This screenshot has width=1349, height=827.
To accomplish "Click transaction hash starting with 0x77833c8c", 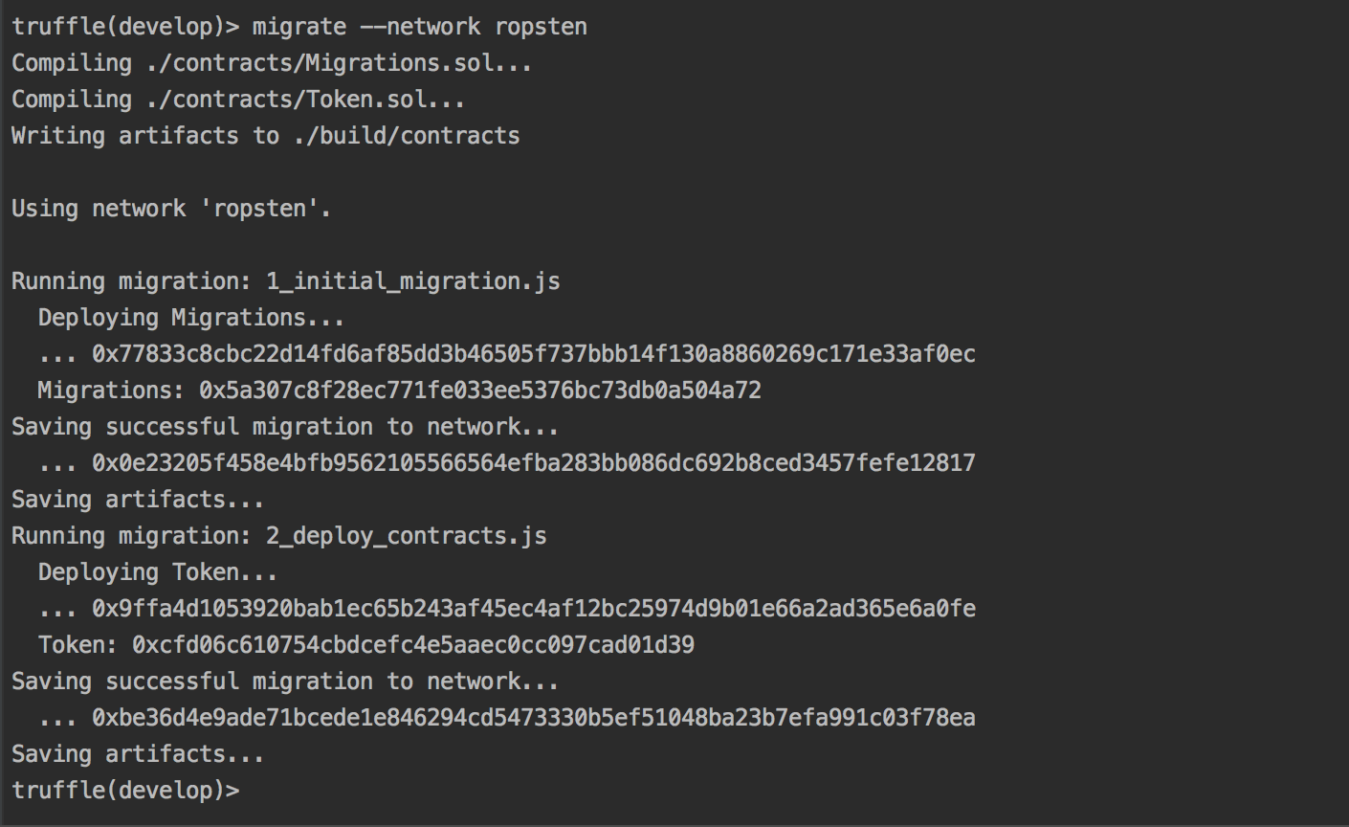I will pyautogui.click(x=533, y=354).
